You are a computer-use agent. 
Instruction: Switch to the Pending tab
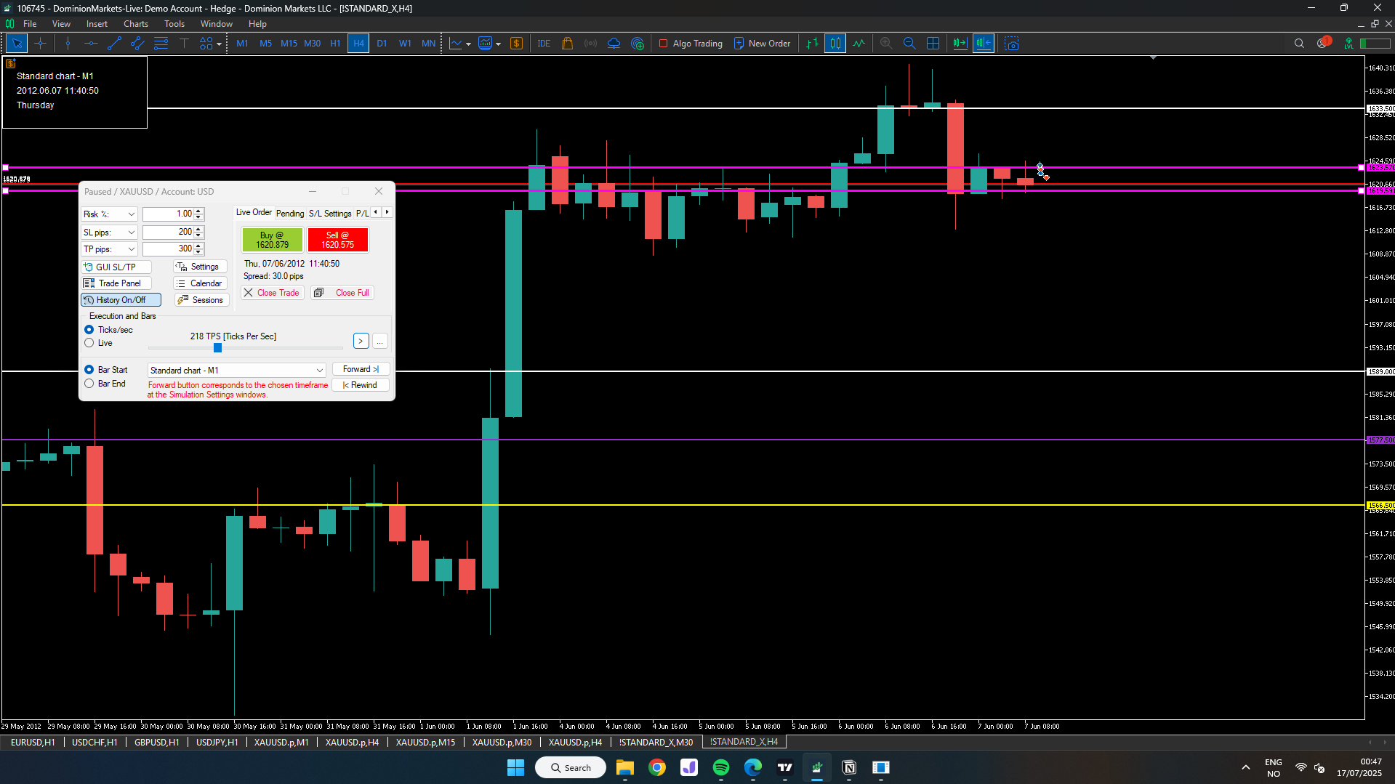tap(290, 213)
